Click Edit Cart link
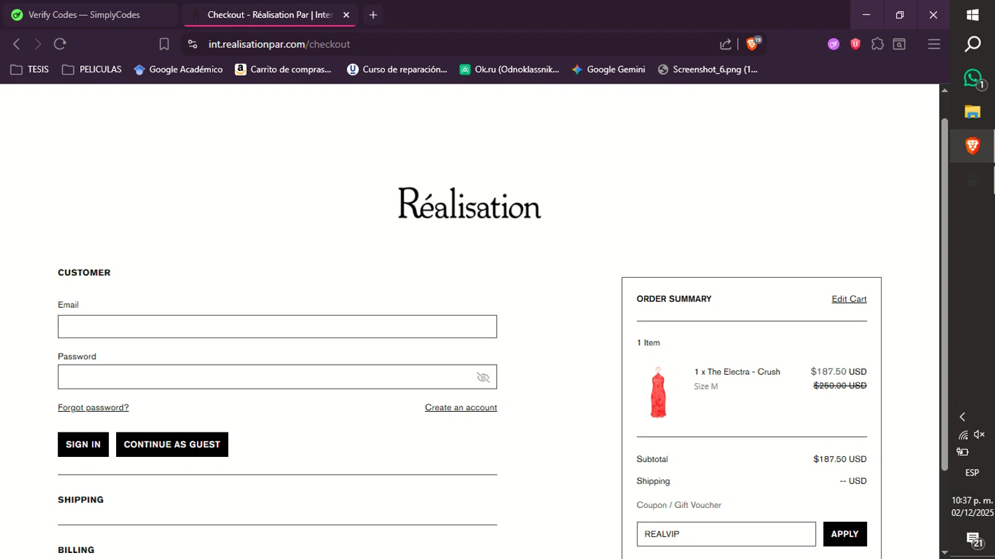995x559 pixels. coord(849,299)
